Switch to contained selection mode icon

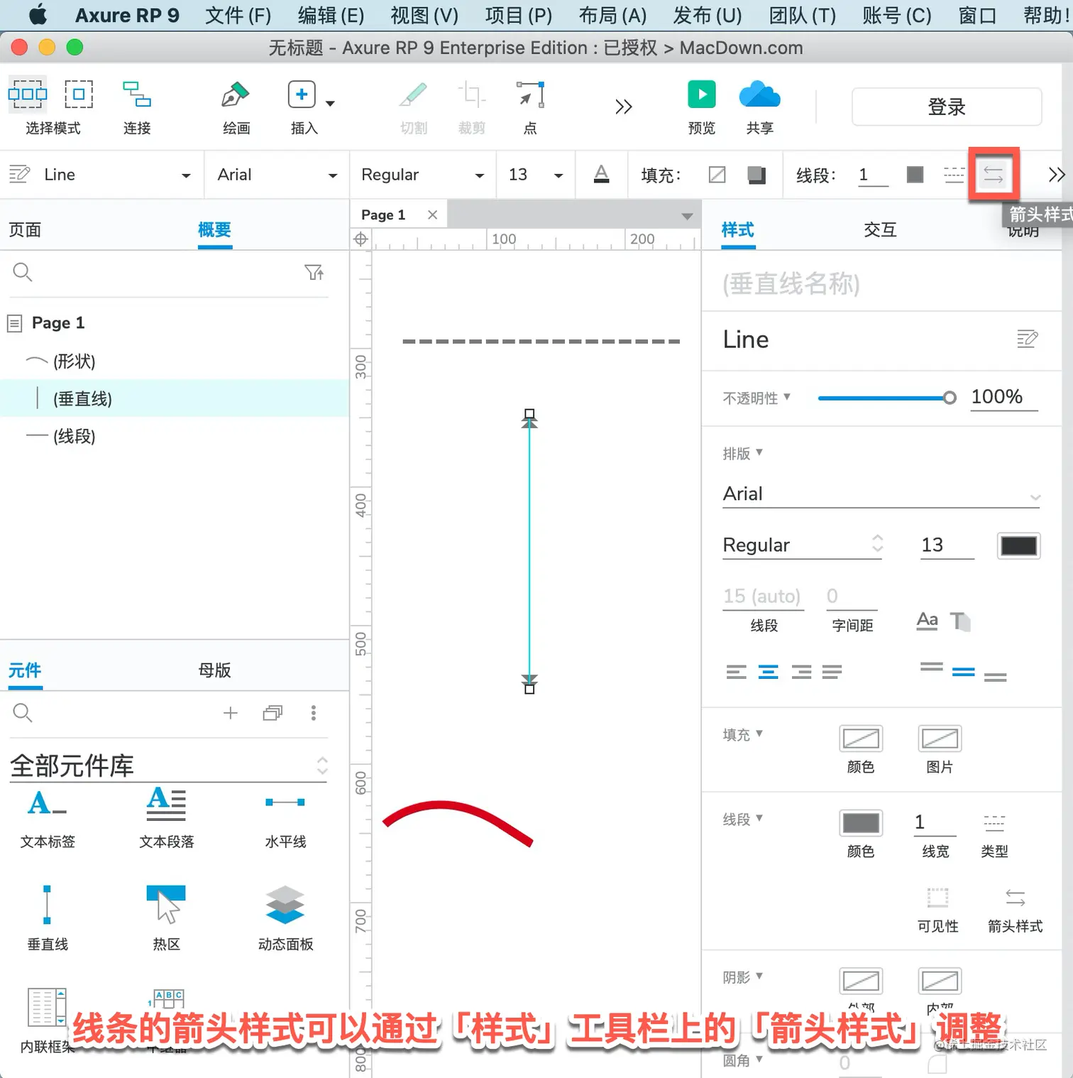79,94
